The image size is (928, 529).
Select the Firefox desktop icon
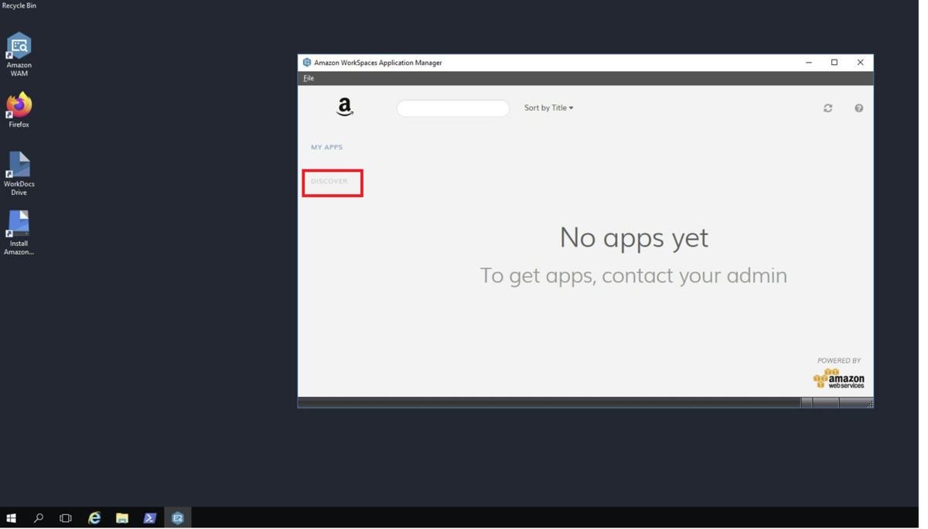coord(19,111)
